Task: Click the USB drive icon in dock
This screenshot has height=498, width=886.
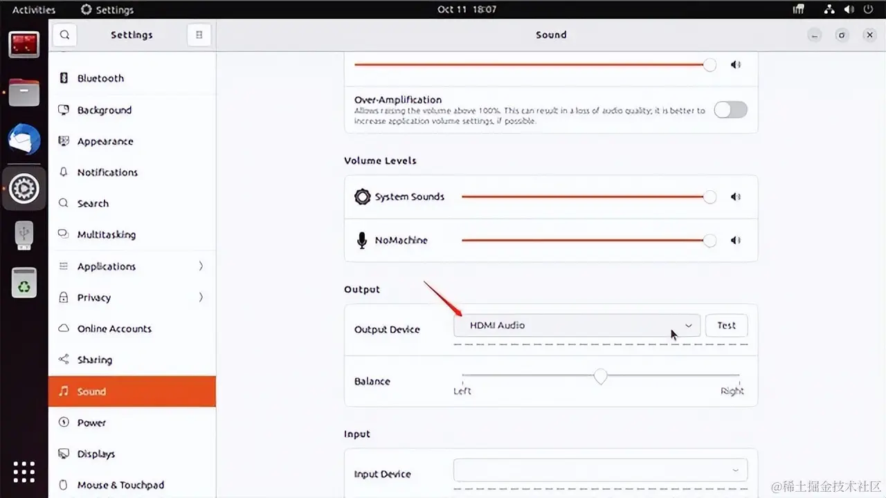Action: tap(24, 235)
